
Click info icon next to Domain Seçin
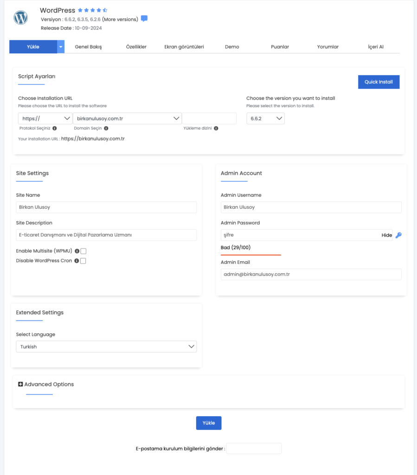pos(106,128)
